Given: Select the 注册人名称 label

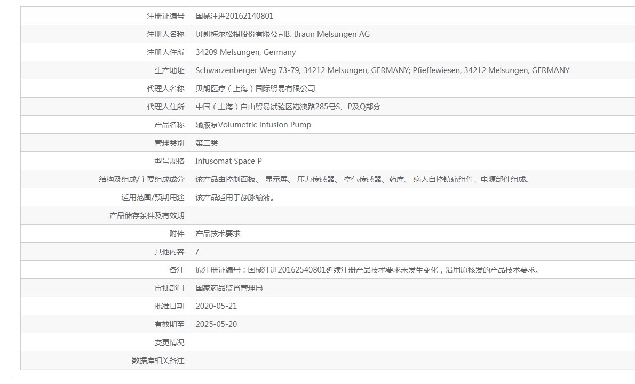Looking at the screenshot, I should click(x=165, y=34).
